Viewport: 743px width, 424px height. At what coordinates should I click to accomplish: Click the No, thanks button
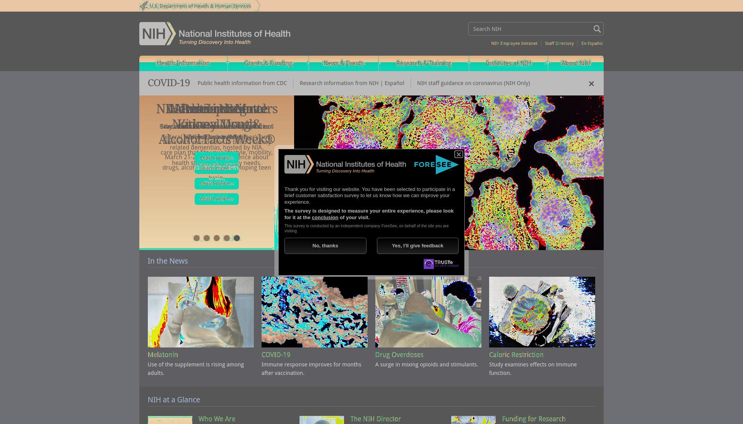[x=325, y=246]
